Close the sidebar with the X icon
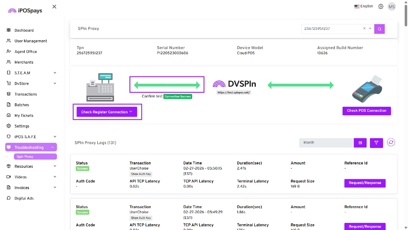The width and height of the screenshot is (408, 230). [54, 7]
